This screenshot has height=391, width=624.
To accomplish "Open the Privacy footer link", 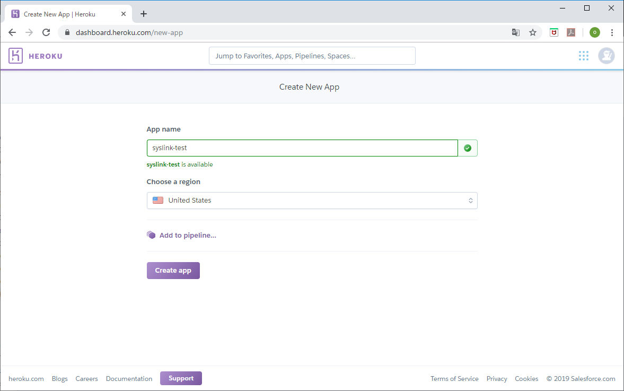I will click(x=497, y=379).
